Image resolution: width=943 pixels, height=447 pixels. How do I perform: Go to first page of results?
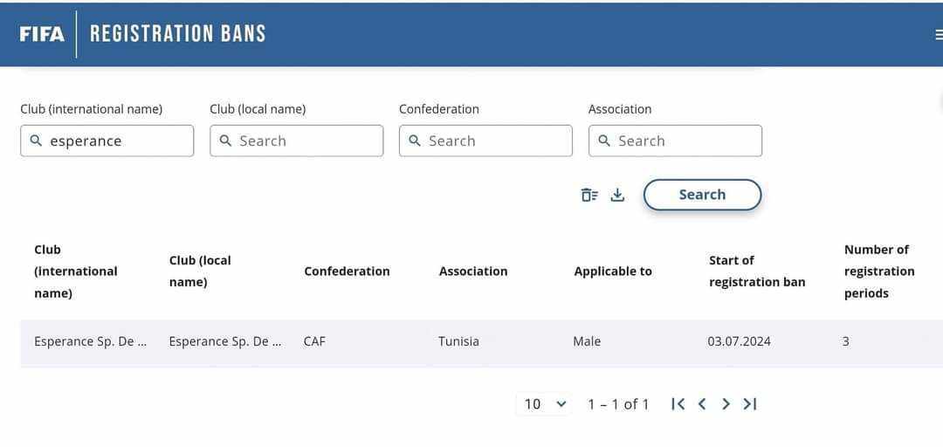pyautogui.click(x=678, y=403)
